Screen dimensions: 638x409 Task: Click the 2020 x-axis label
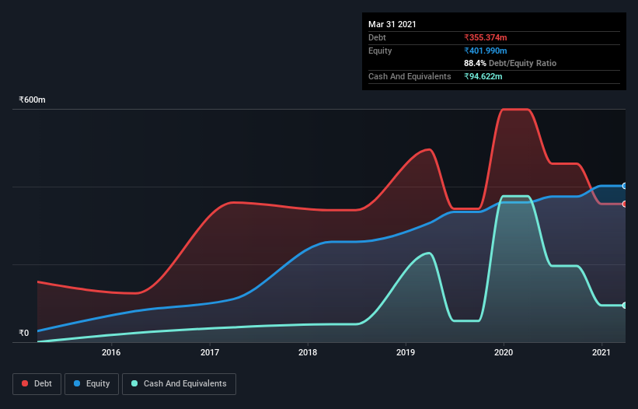504,352
